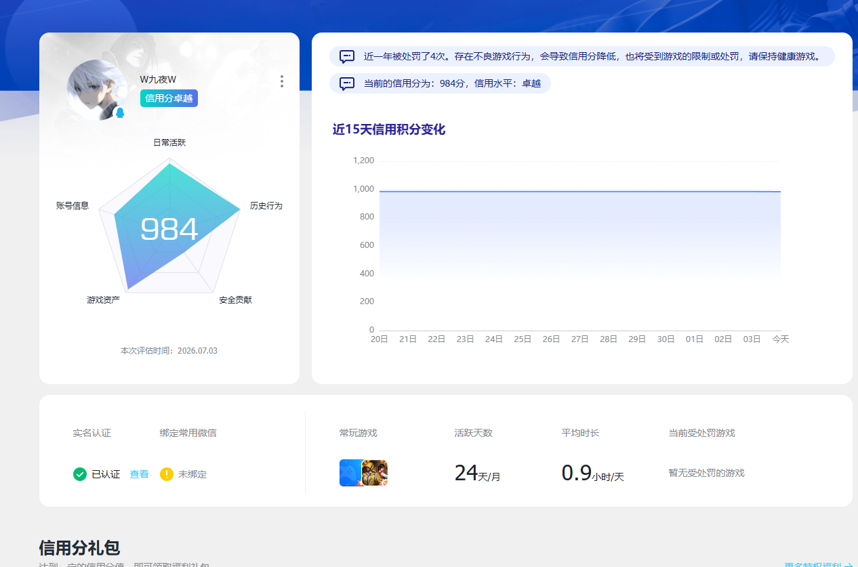The width and height of the screenshot is (858, 567).
Task: Open the 更多特权福利 link
Action: (x=818, y=564)
